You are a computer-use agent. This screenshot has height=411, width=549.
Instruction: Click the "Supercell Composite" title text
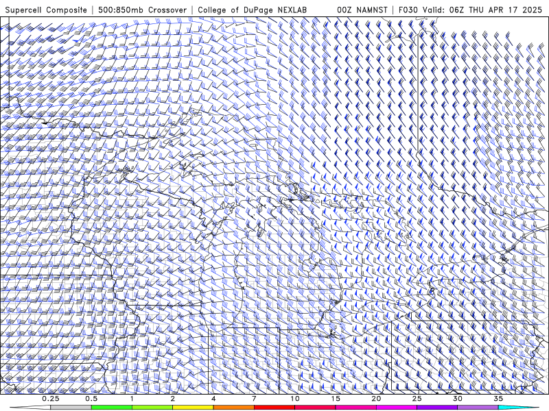click(x=46, y=10)
